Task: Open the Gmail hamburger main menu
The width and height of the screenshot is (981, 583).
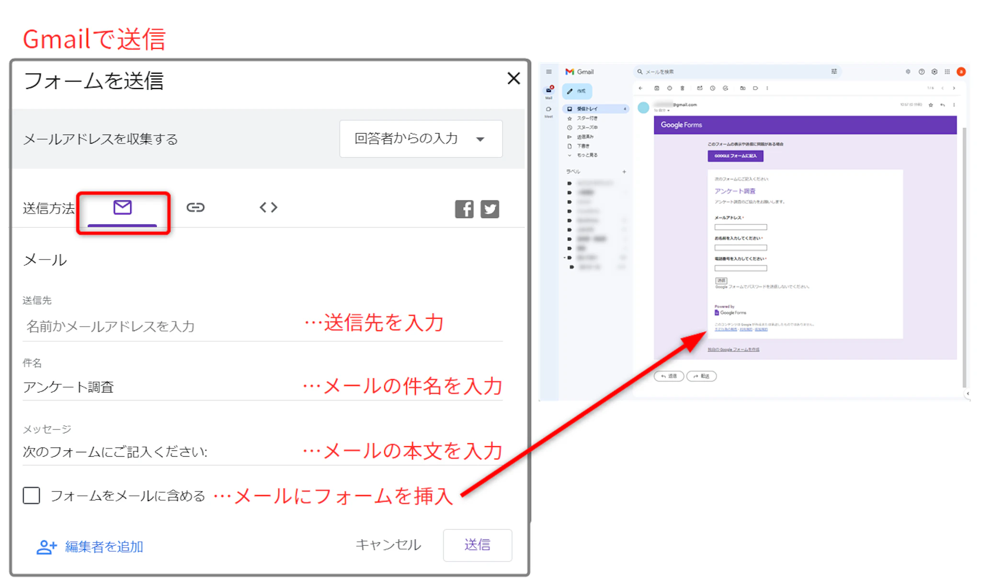Action: (549, 72)
